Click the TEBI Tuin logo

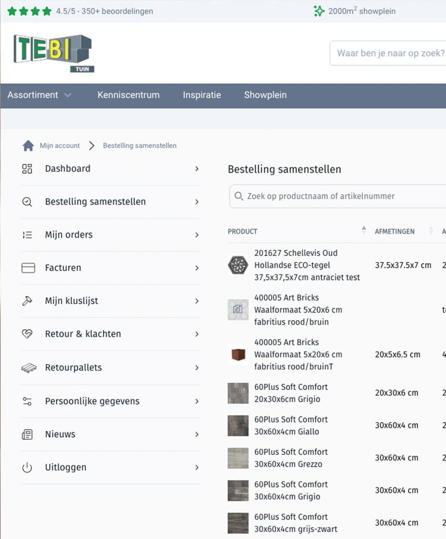(53, 53)
